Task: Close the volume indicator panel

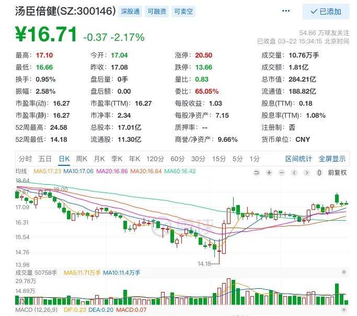Action: 343,272
